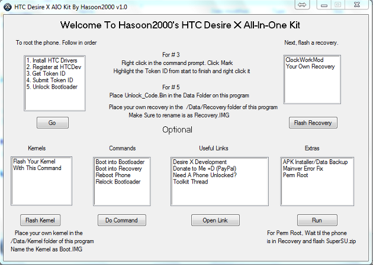The width and height of the screenshot is (373, 265).
Task: Click the Do Command button
Action: coord(122,220)
